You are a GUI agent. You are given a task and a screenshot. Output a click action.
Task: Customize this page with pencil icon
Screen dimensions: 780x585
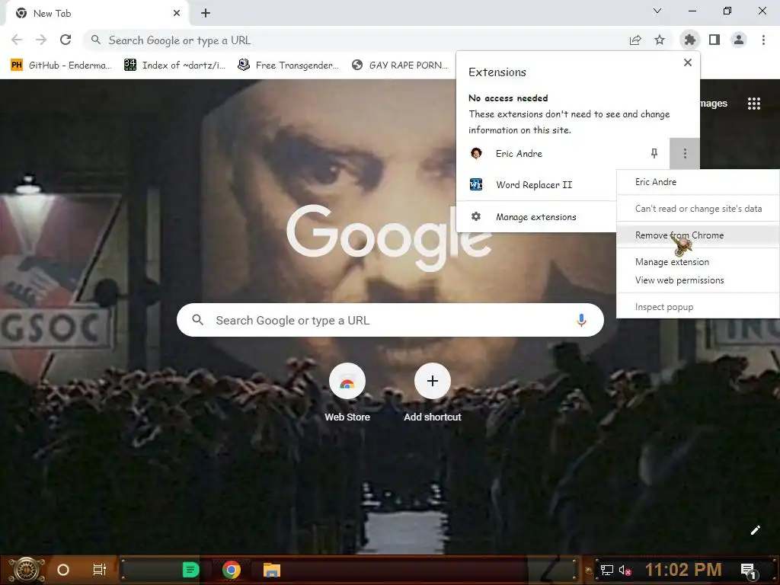(755, 530)
